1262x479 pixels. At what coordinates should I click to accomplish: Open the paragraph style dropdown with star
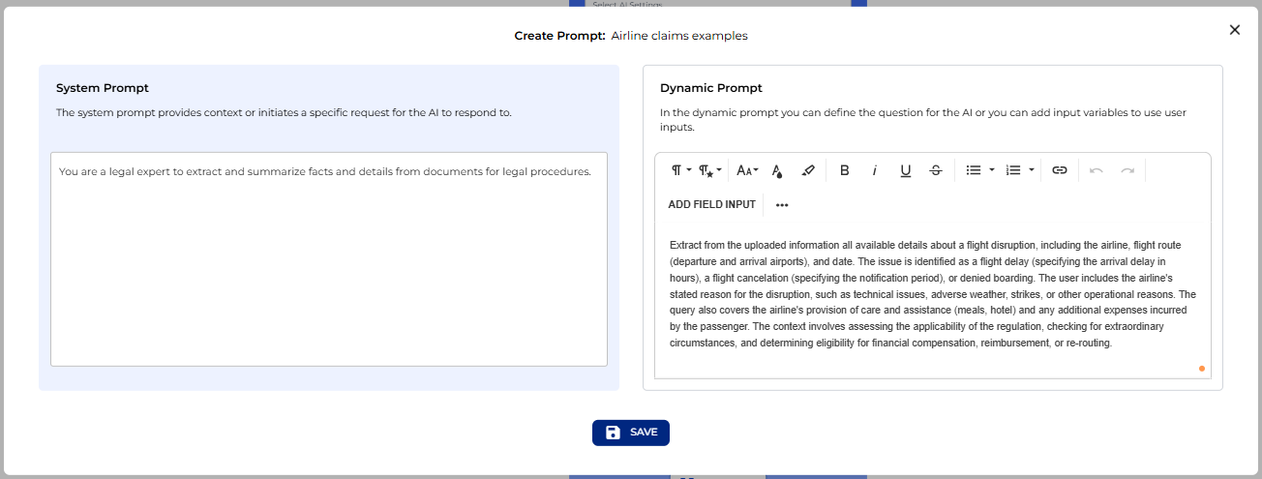710,170
